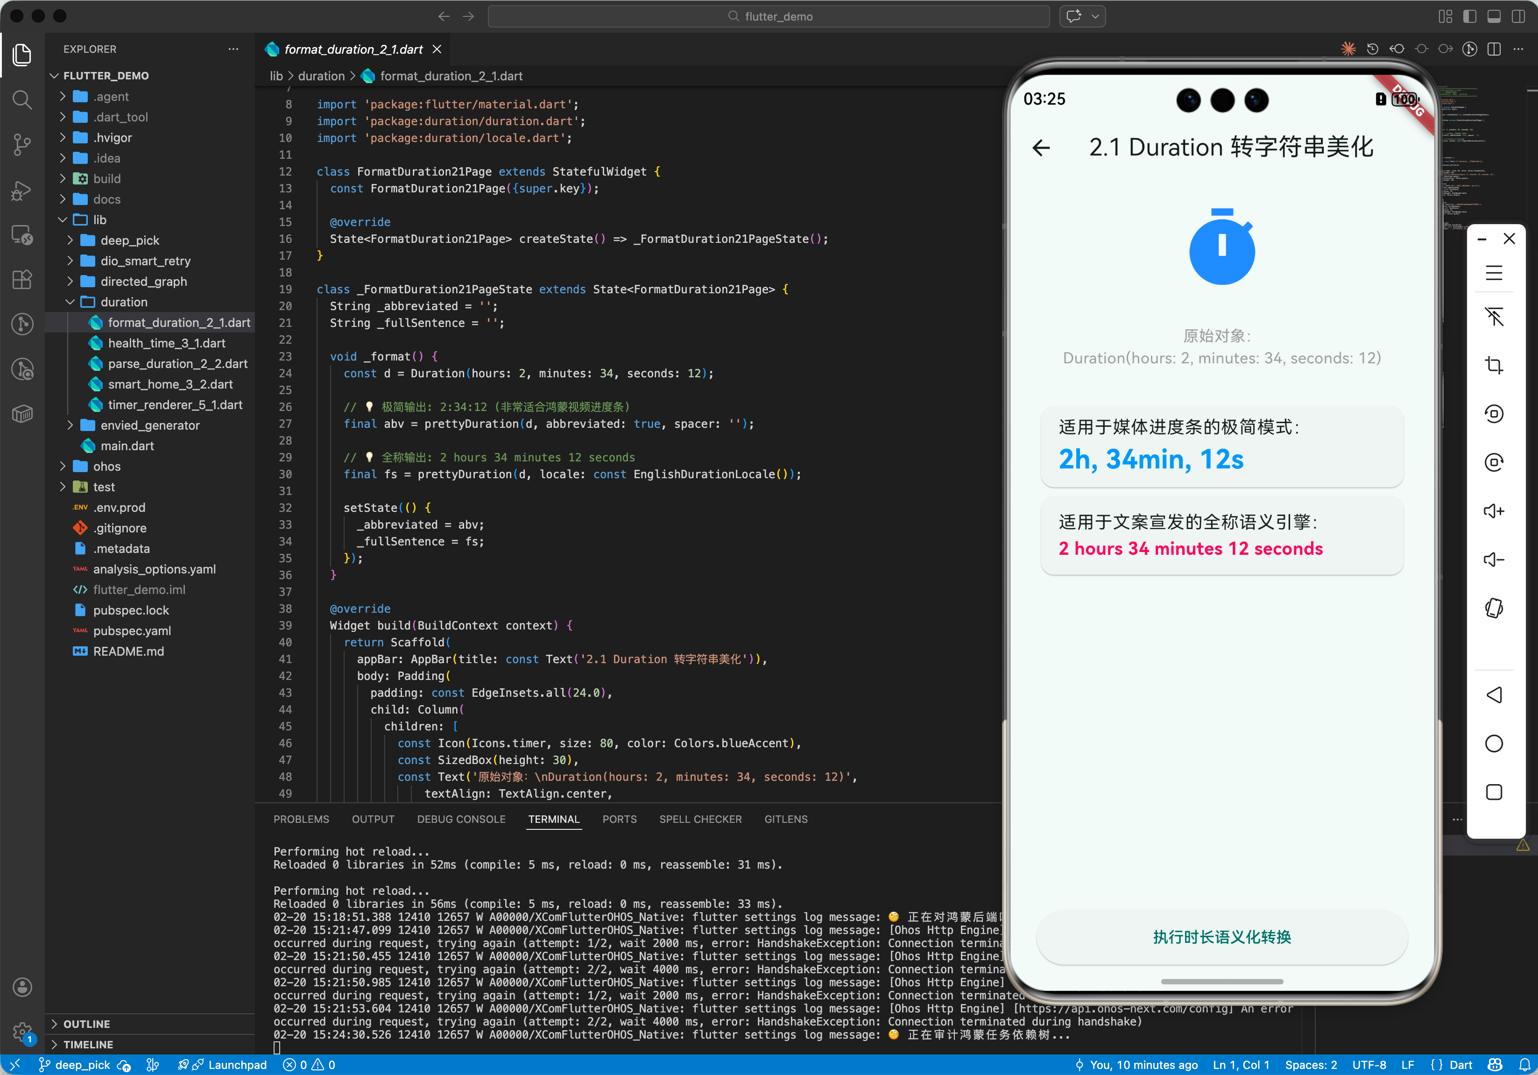Open the Source Control view
The width and height of the screenshot is (1538, 1075).
pos(22,144)
